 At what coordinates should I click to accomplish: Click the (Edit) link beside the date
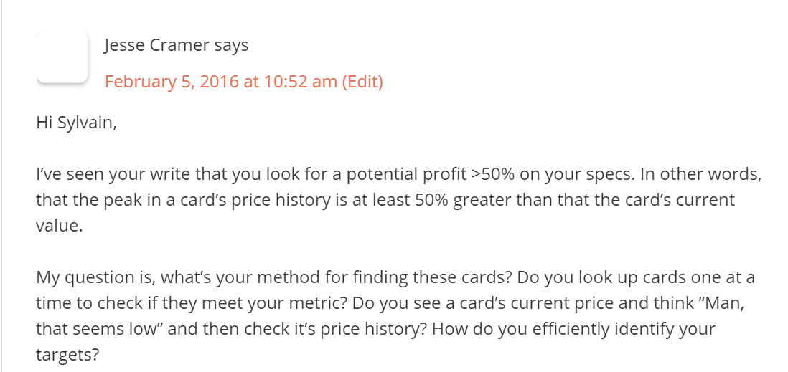click(x=362, y=82)
